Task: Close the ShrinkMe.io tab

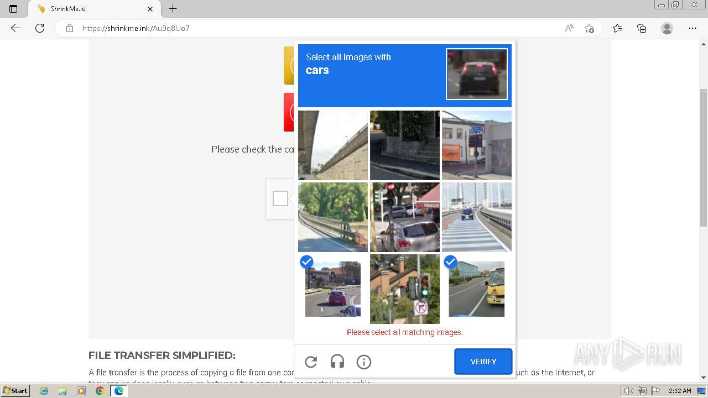Action: click(x=150, y=9)
